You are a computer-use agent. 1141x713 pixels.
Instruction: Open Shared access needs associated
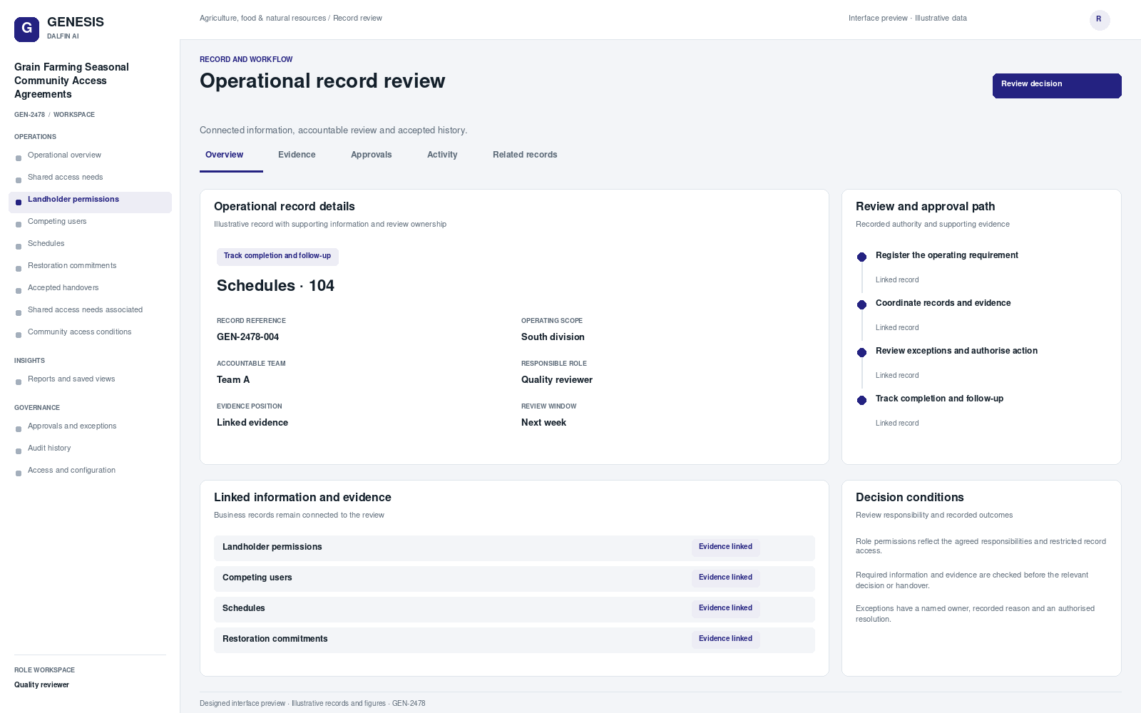pyautogui.click(x=90, y=310)
